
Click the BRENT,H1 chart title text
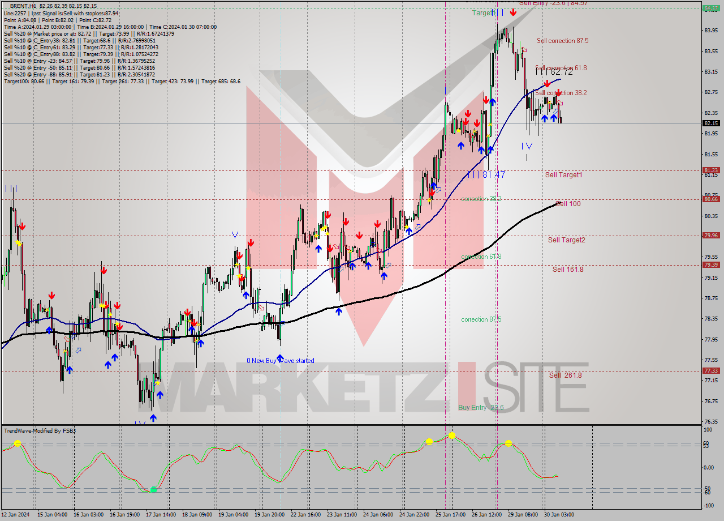(x=23, y=6)
